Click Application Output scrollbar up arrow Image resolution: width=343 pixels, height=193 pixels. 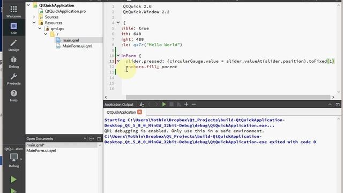point(339,119)
